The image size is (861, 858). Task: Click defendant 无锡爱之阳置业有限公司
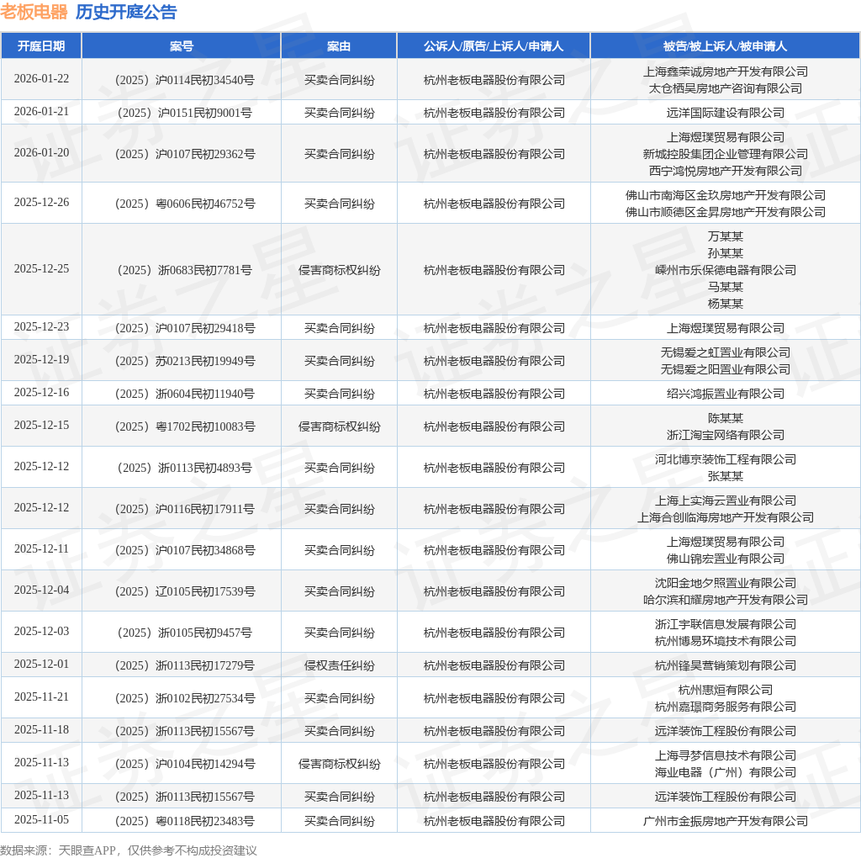click(x=726, y=369)
